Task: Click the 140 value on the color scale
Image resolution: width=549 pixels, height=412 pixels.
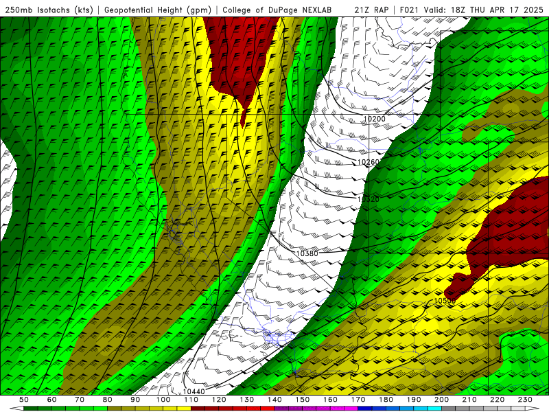Action: [274, 400]
